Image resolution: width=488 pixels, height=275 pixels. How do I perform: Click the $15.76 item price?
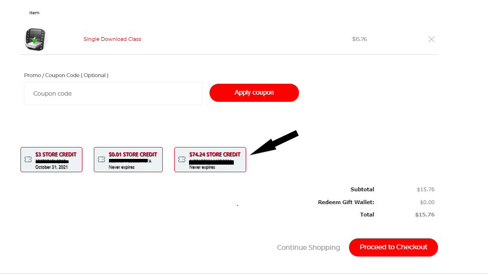359,39
